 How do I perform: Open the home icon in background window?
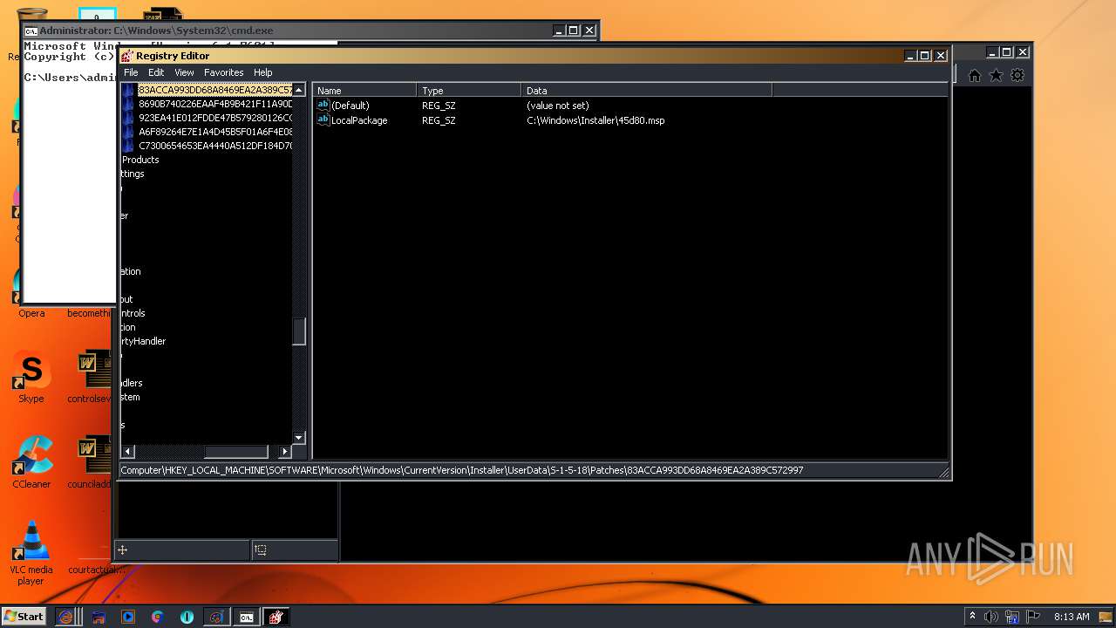click(975, 76)
